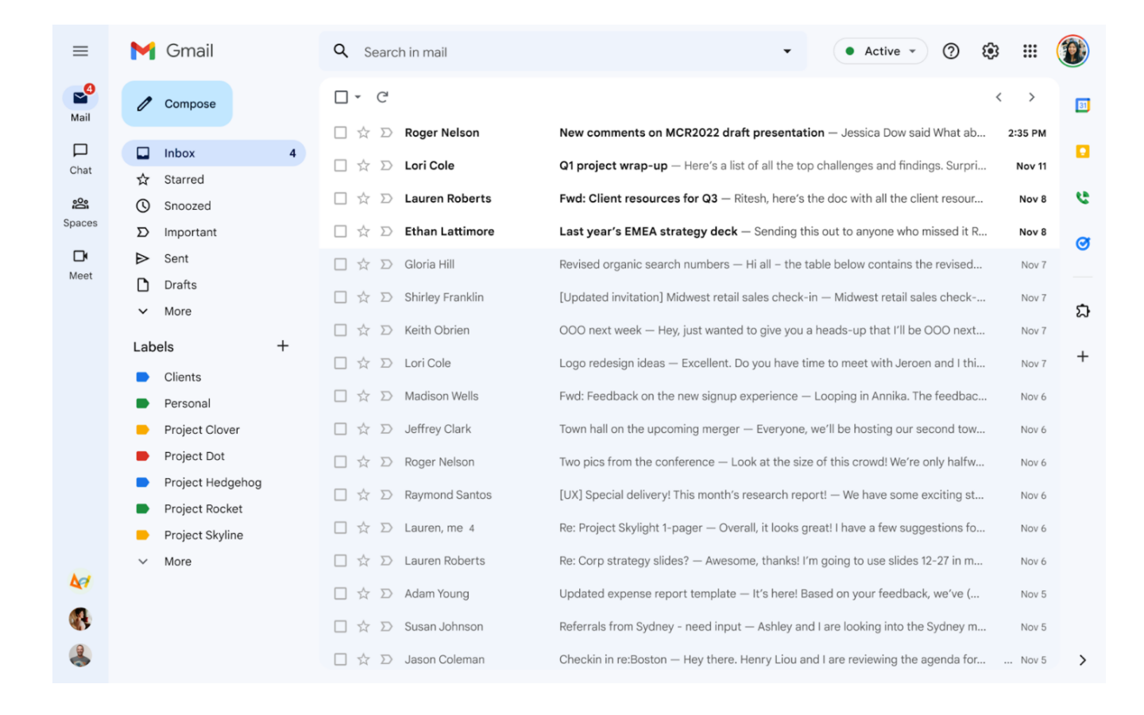Expand More below Drafts in the sidebar
This screenshot has height=715, width=1144.
tap(177, 311)
